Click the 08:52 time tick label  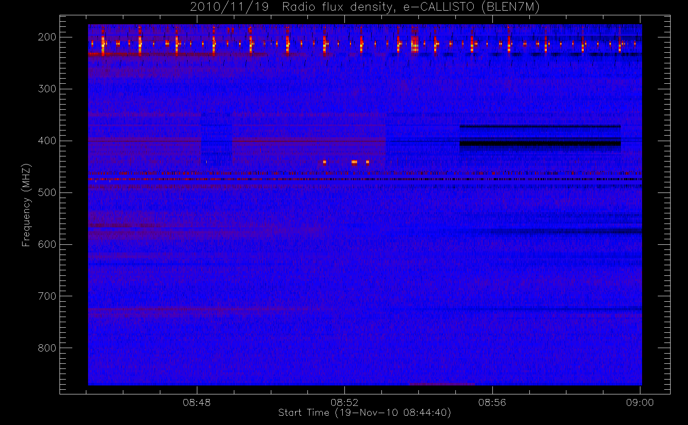coord(344,402)
